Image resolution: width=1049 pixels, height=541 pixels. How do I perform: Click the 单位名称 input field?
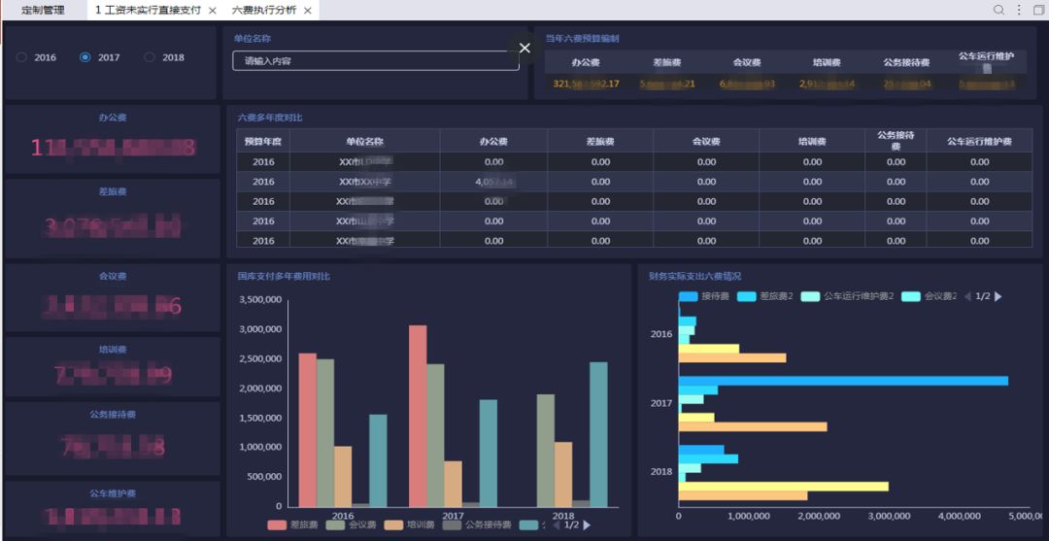tap(376, 61)
